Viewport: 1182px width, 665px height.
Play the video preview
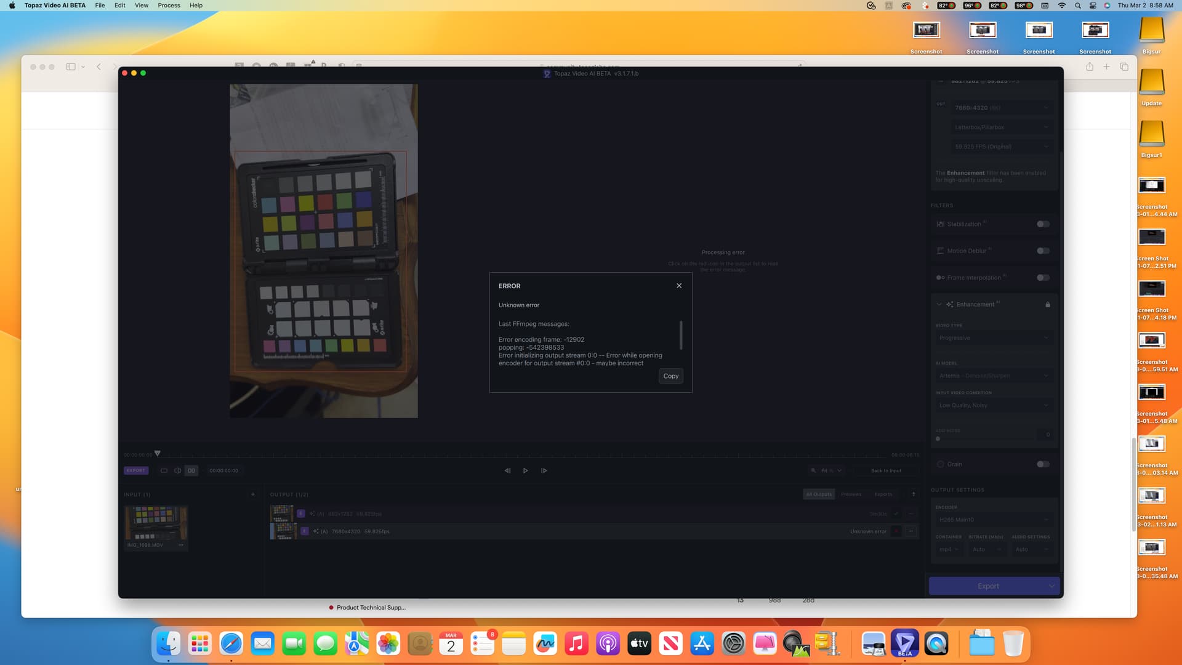pos(525,470)
